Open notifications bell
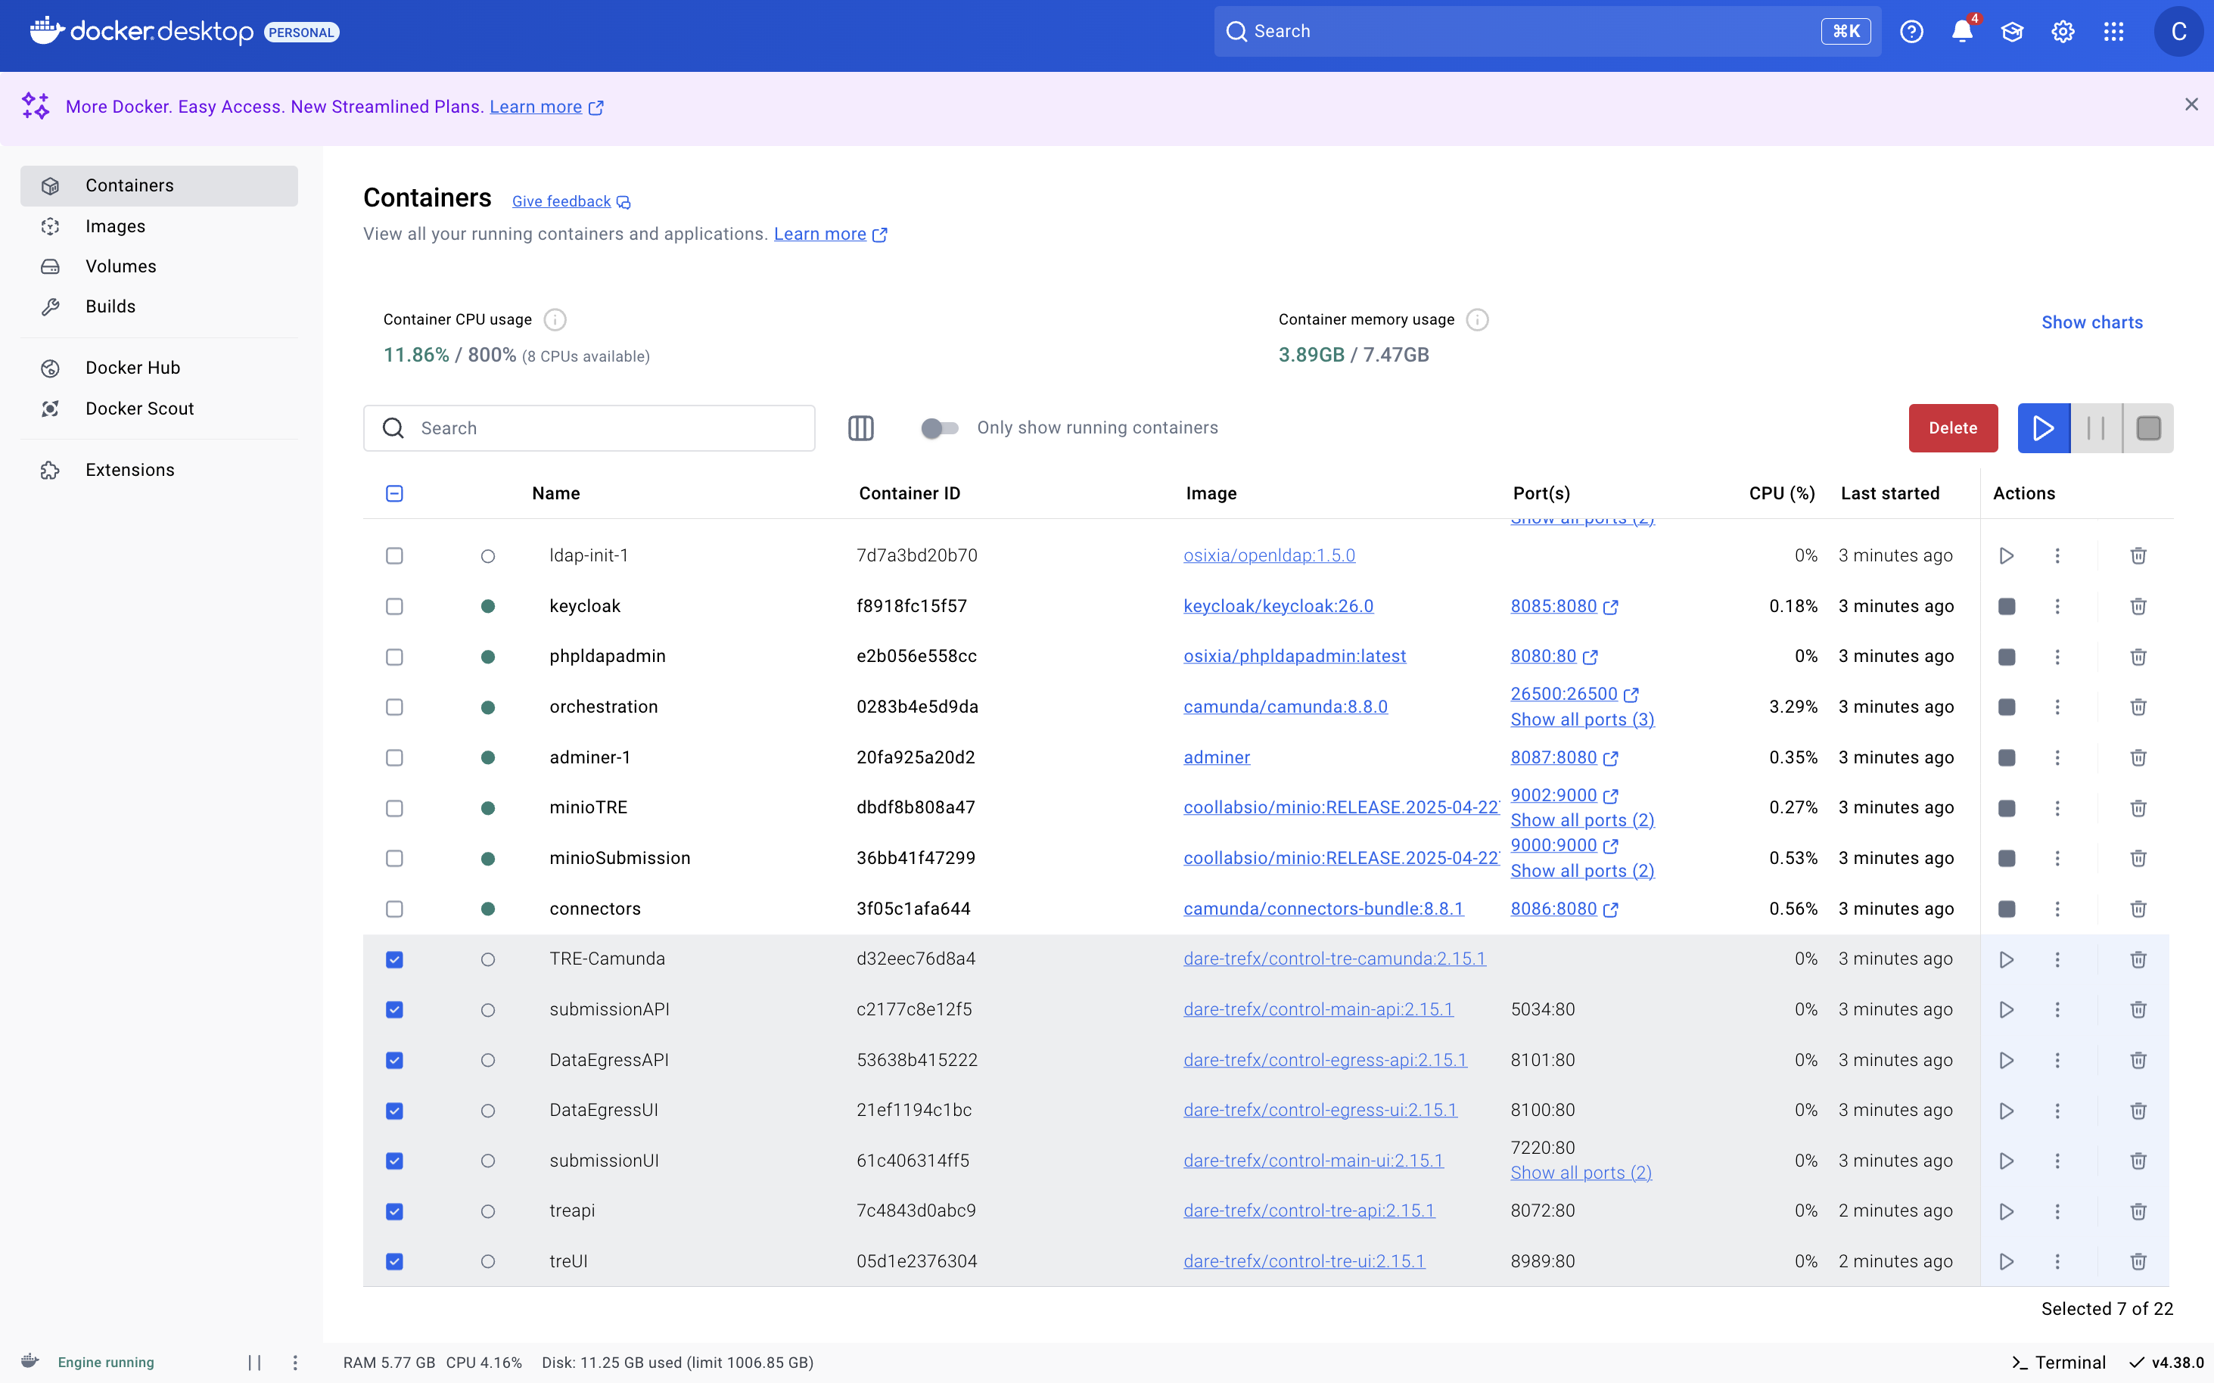This screenshot has width=2214, height=1383. click(1961, 32)
